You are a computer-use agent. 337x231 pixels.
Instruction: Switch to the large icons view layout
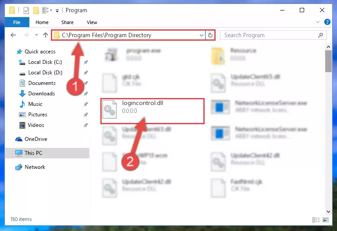(326, 220)
